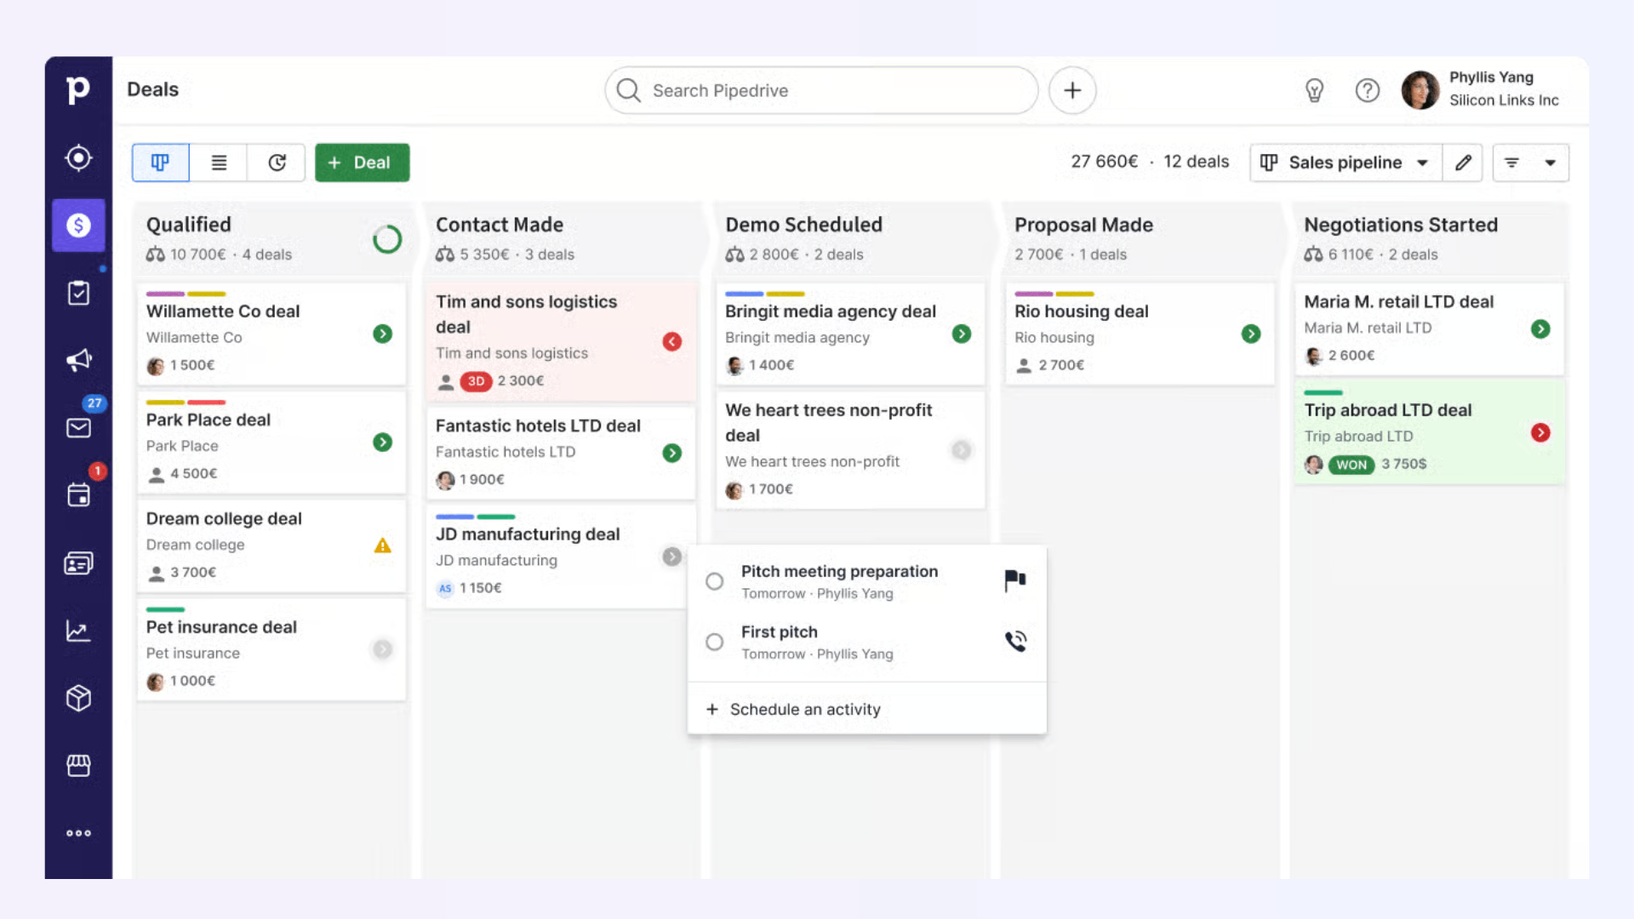Image resolution: width=1634 pixels, height=919 pixels.
Task: Open the Products box icon in sidebar
Action: coord(78,698)
